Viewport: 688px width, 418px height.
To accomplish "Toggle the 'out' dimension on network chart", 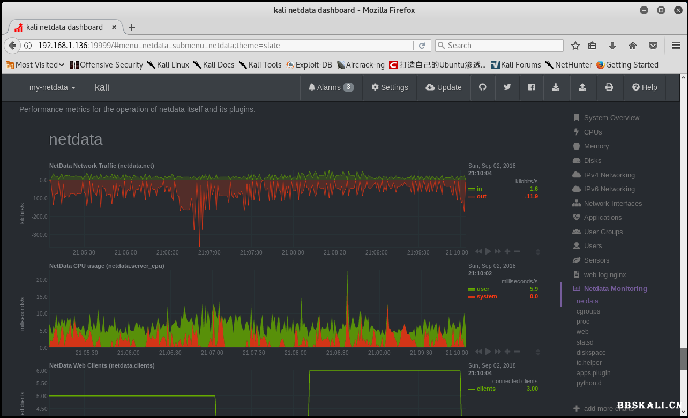I will coord(481,196).
